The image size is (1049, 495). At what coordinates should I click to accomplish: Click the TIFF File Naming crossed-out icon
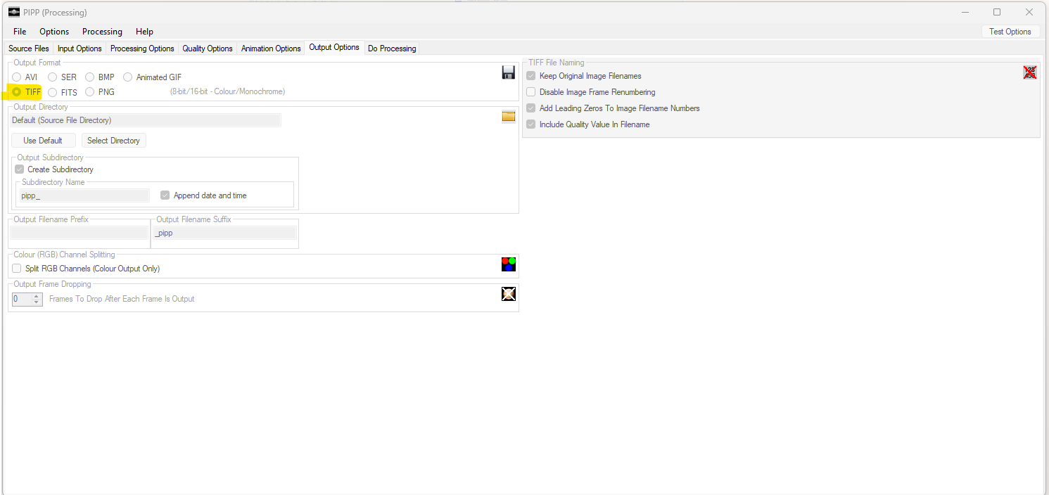pos(1029,72)
